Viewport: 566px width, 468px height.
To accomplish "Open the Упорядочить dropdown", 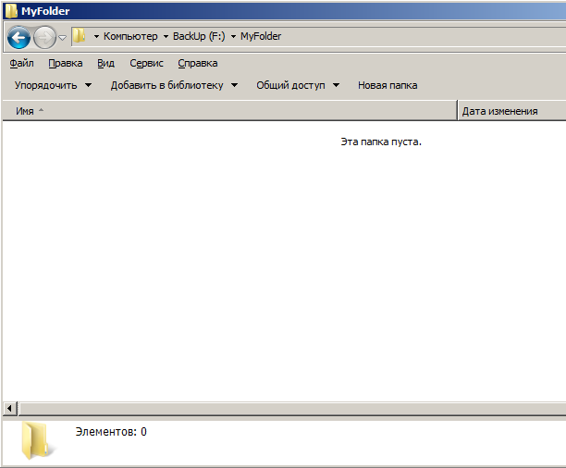I will click(53, 85).
